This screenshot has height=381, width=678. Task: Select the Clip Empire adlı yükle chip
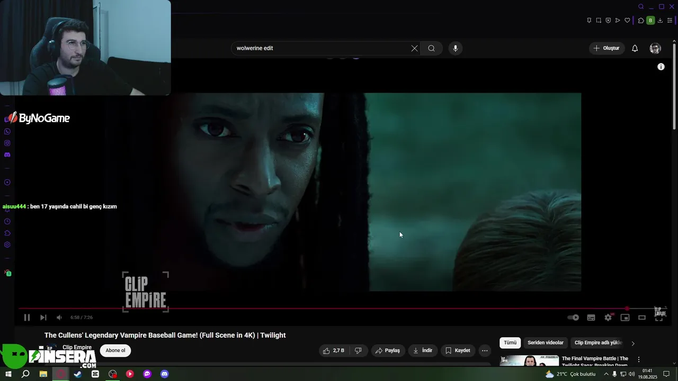point(598,343)
